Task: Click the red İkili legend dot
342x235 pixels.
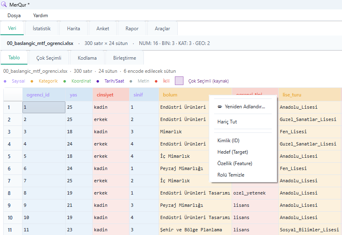Action: [x=156, y=81]
